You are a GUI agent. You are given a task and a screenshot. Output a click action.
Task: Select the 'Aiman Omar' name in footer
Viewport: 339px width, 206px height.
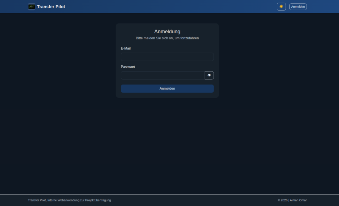point(298,200)
